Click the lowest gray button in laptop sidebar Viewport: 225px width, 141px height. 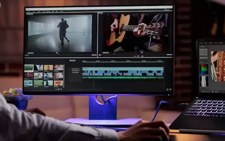[x=203, y=58]
